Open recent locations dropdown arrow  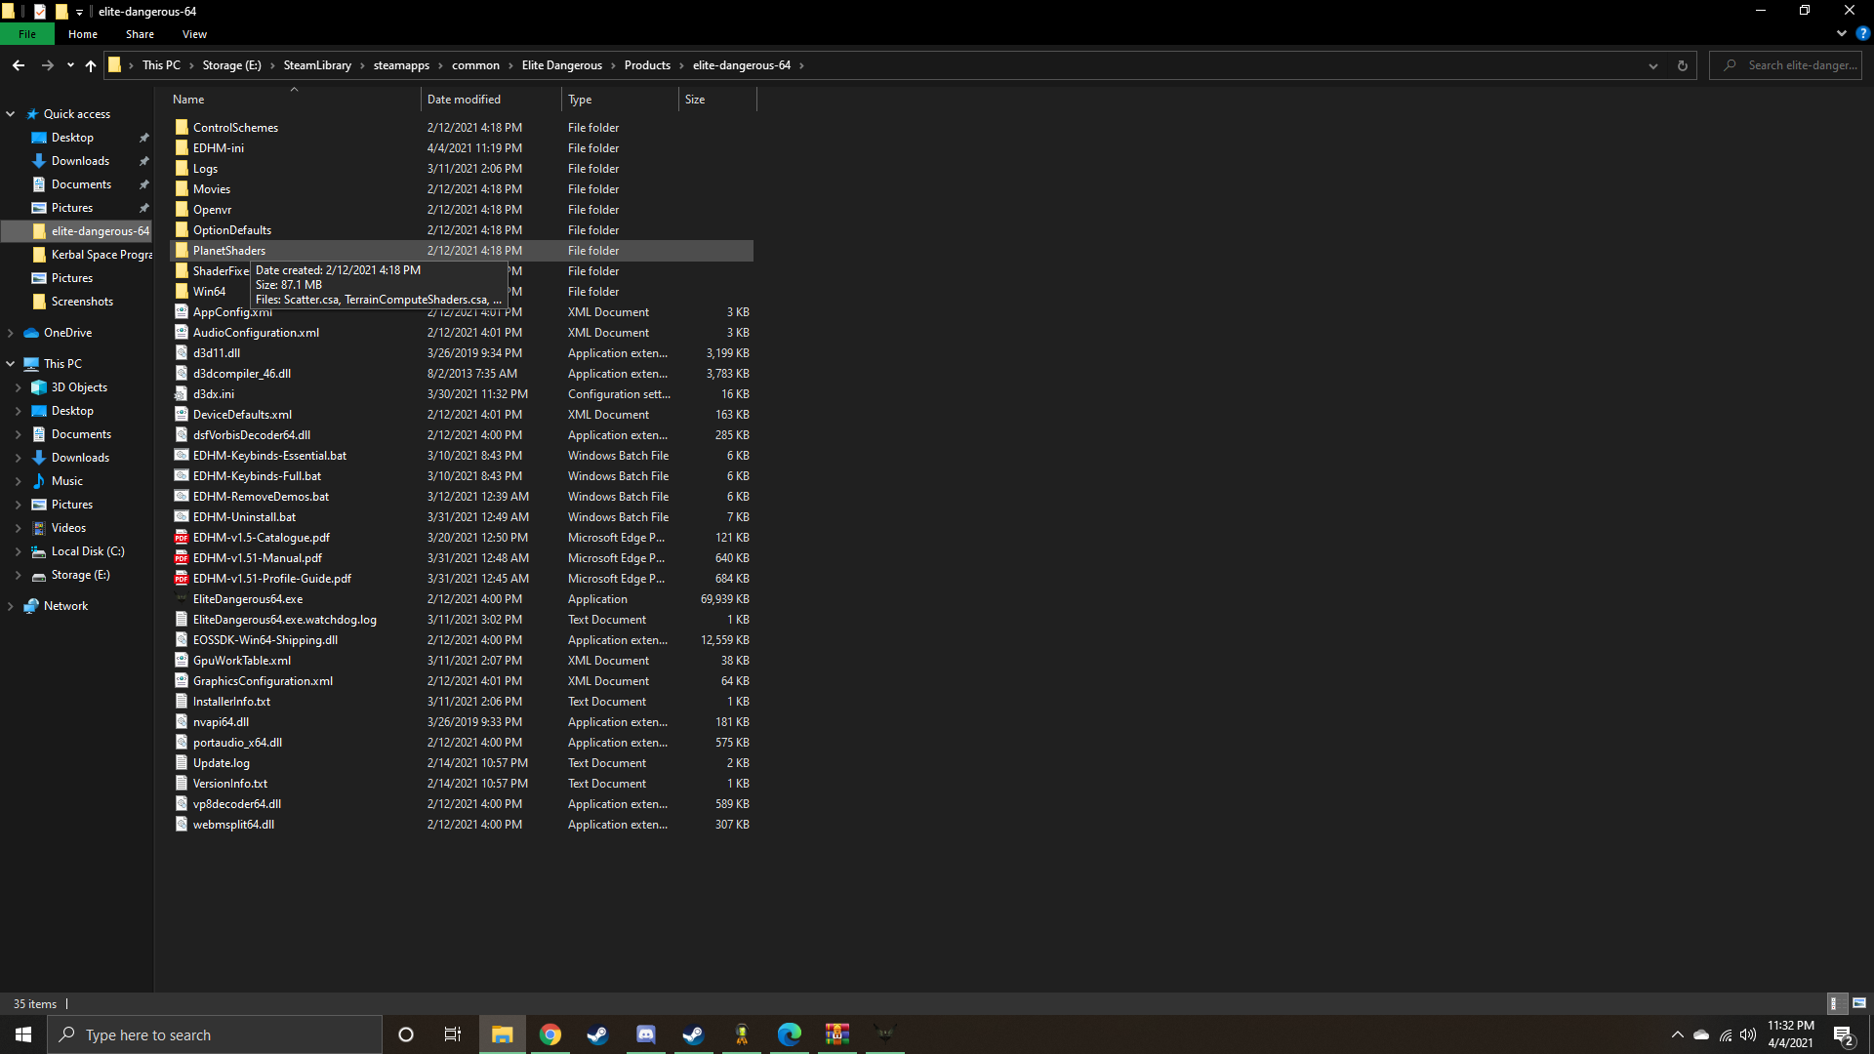pos(70,65)
